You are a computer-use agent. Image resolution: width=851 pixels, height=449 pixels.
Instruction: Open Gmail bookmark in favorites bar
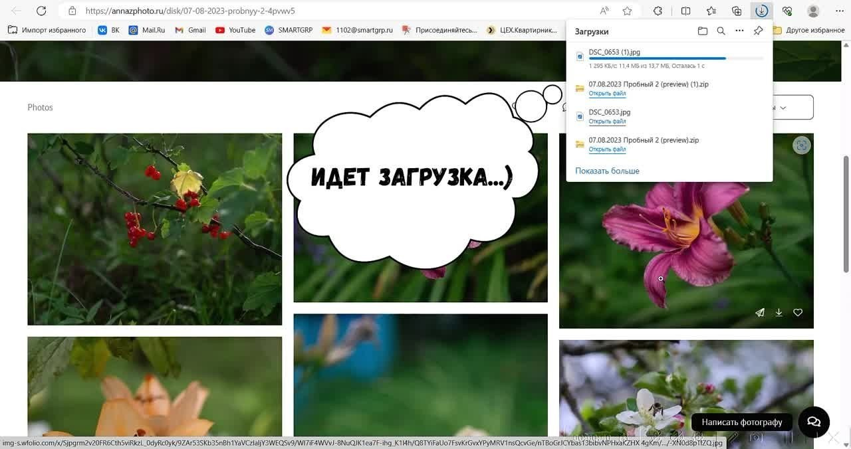[x=190, y=30]
